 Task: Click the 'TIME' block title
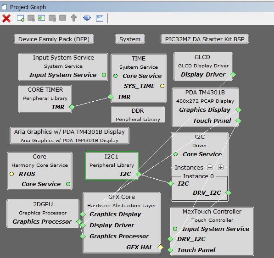(x=139, y=59)
